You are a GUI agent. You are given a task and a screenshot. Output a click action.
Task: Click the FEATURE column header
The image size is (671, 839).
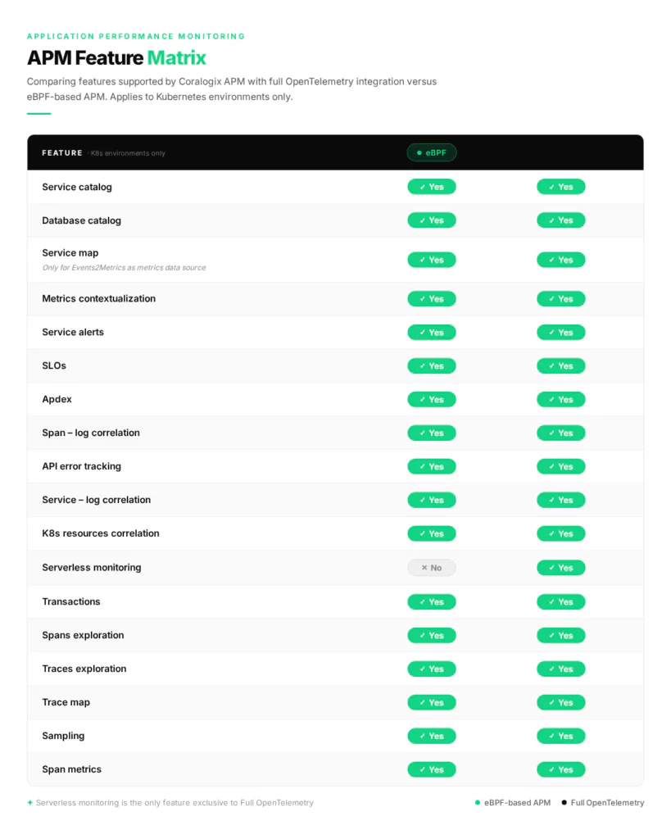62,153
